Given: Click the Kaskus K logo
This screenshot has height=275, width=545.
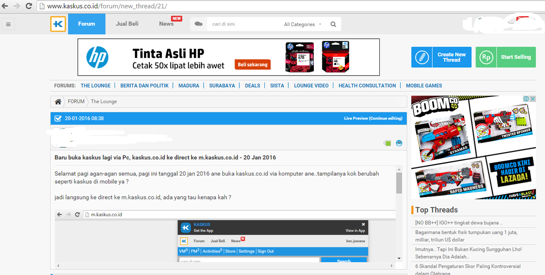Looking at the screenshot, I should coord(58,24).
